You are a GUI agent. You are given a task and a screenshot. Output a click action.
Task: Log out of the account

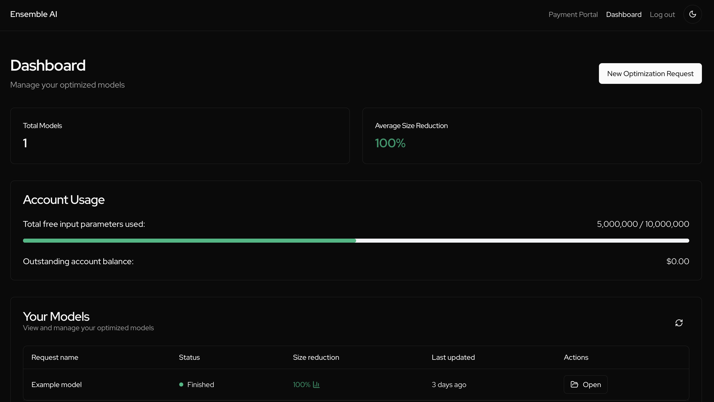click(662, 15)
